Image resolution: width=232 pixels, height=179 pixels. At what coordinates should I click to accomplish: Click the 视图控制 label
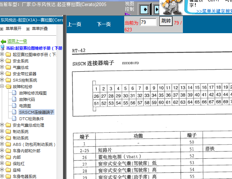click(130, 6)
